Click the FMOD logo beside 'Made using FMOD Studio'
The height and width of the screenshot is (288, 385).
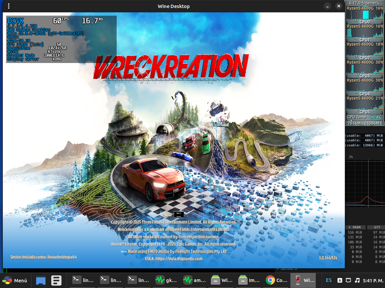[x=124, y=252]
